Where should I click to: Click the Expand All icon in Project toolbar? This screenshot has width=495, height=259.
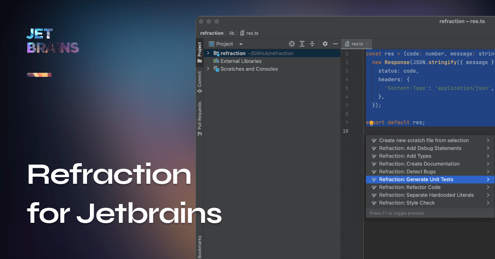tap(302, 44)
